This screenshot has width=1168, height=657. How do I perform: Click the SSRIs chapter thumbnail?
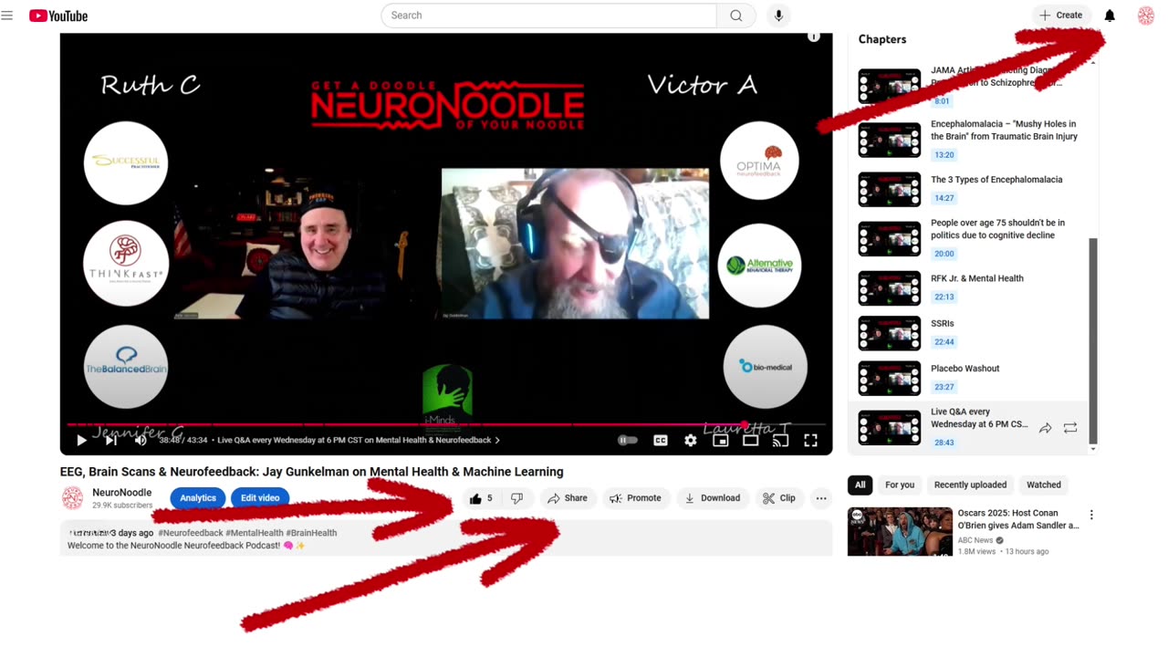point(890,333)
